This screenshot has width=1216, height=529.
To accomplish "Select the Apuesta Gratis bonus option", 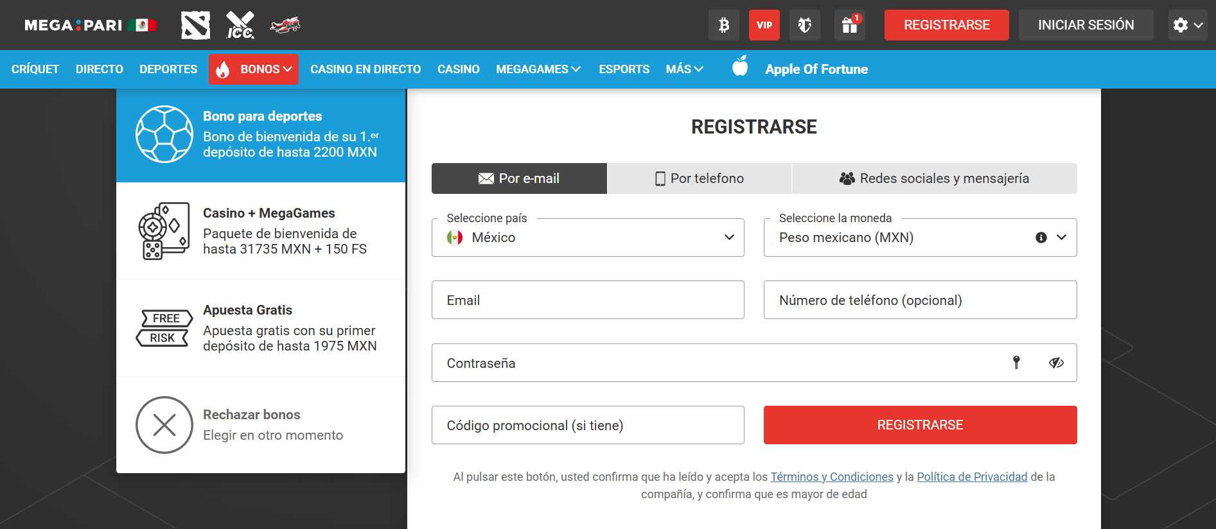I will (261, 328).
